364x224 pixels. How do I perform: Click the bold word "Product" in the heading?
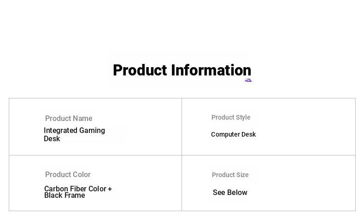(140, 70)
